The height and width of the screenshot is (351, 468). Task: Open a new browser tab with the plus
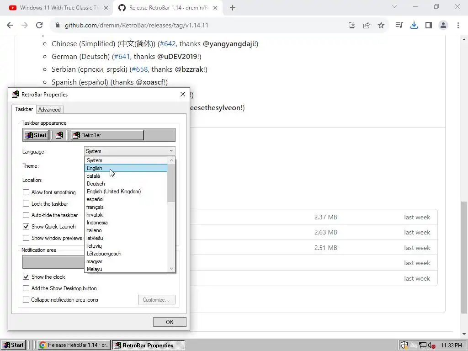tap(233, 8)
